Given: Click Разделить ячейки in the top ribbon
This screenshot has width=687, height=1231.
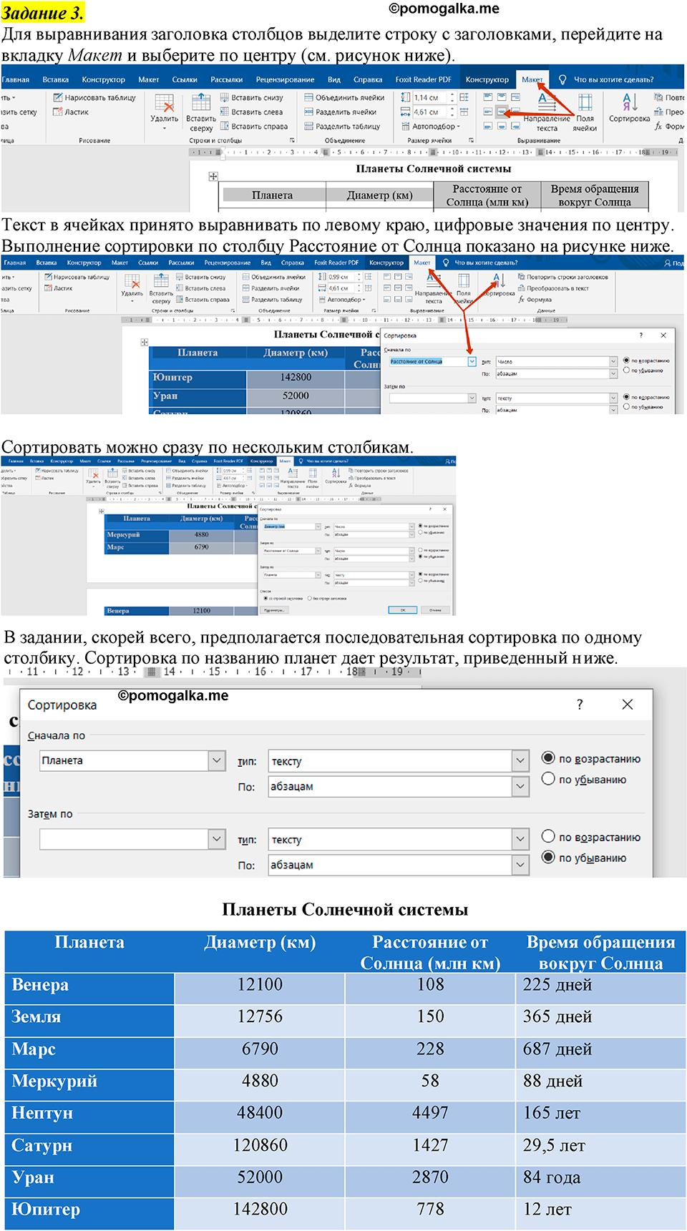Looking at the screenshot, I should (x=341, y=112).
